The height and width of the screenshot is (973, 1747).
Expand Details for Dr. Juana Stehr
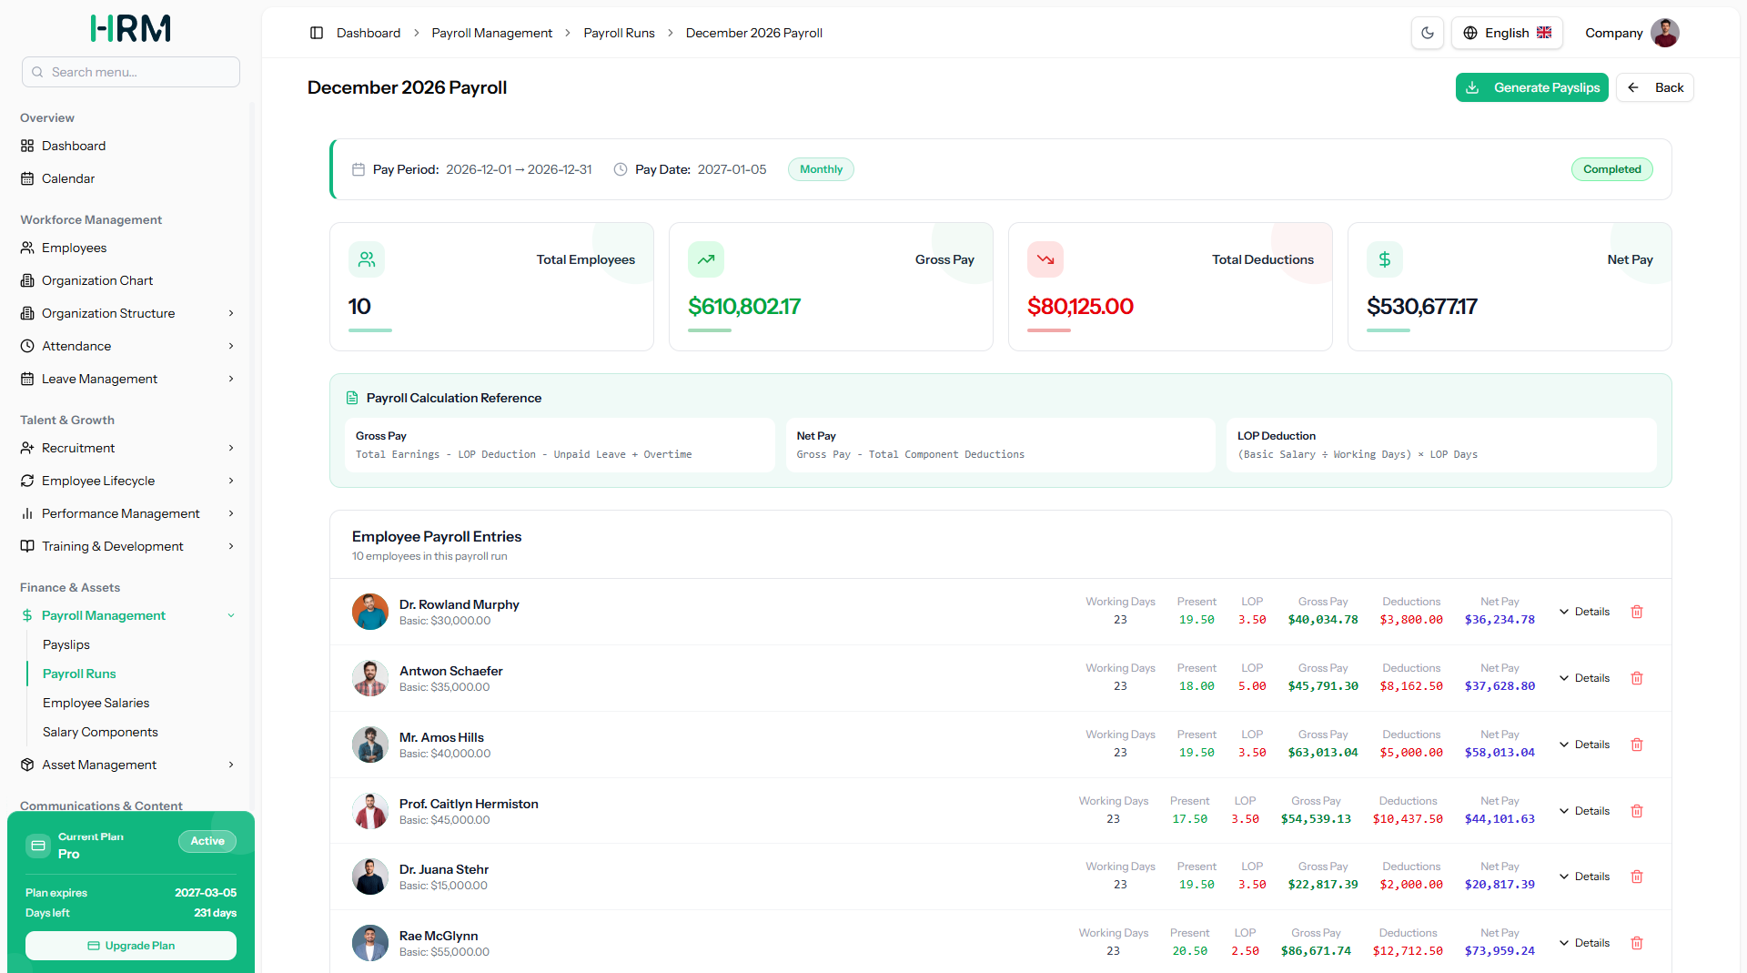(x=1584, y=877)
